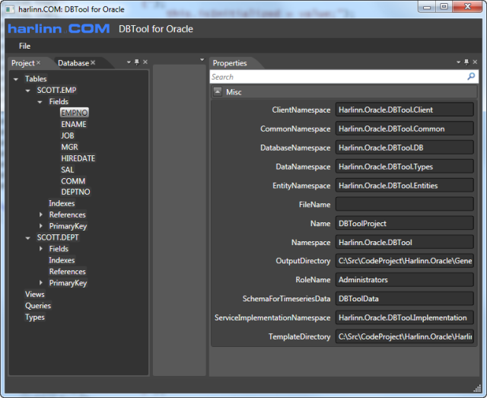The width and height of the screenshot is (487, 398).
Task: Close the Project tab with its x
Action: coord(39,62)
